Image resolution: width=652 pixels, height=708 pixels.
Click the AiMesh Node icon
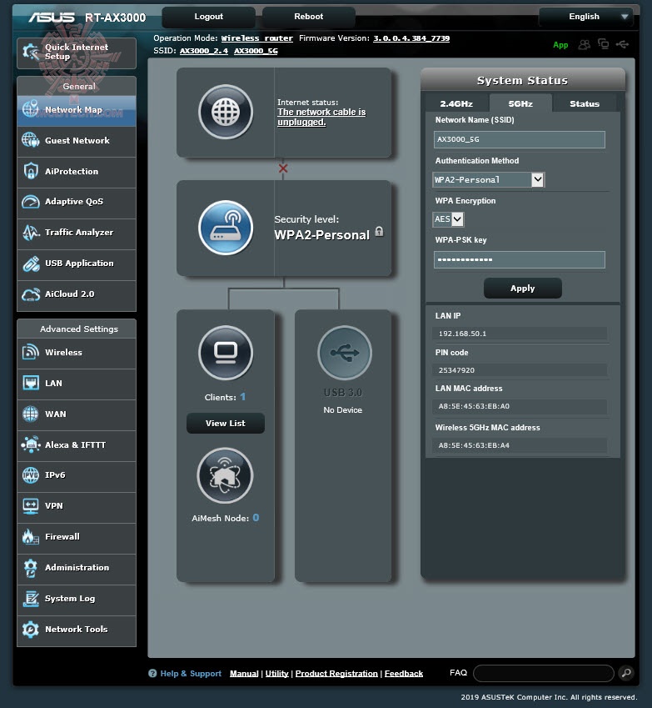click(x=225, y=475)
